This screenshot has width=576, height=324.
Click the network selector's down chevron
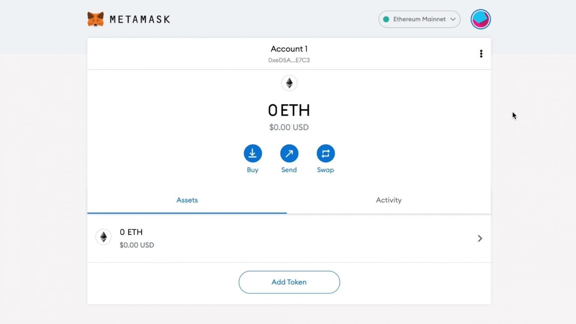453,19
